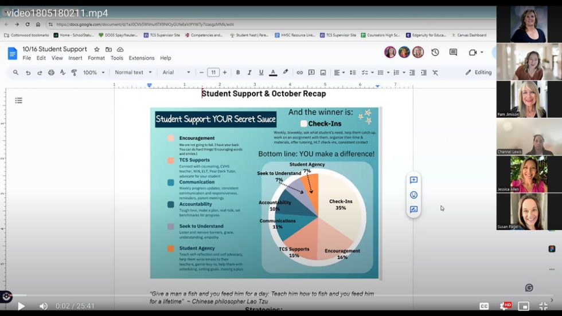Click the Editing mode button
Screen dimensions: 562x316
tap(478, 73)
